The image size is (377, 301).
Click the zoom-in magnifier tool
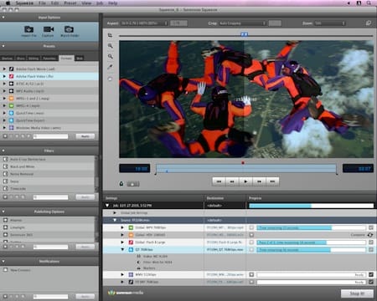point(111,46)
